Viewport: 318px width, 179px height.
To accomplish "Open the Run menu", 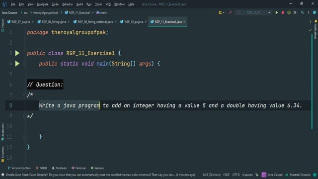I will pyautogui.click(x=89, y=4).
